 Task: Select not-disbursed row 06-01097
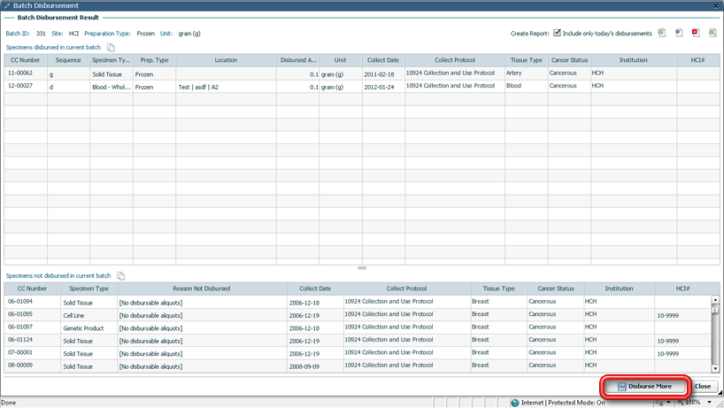coord(358,327)
